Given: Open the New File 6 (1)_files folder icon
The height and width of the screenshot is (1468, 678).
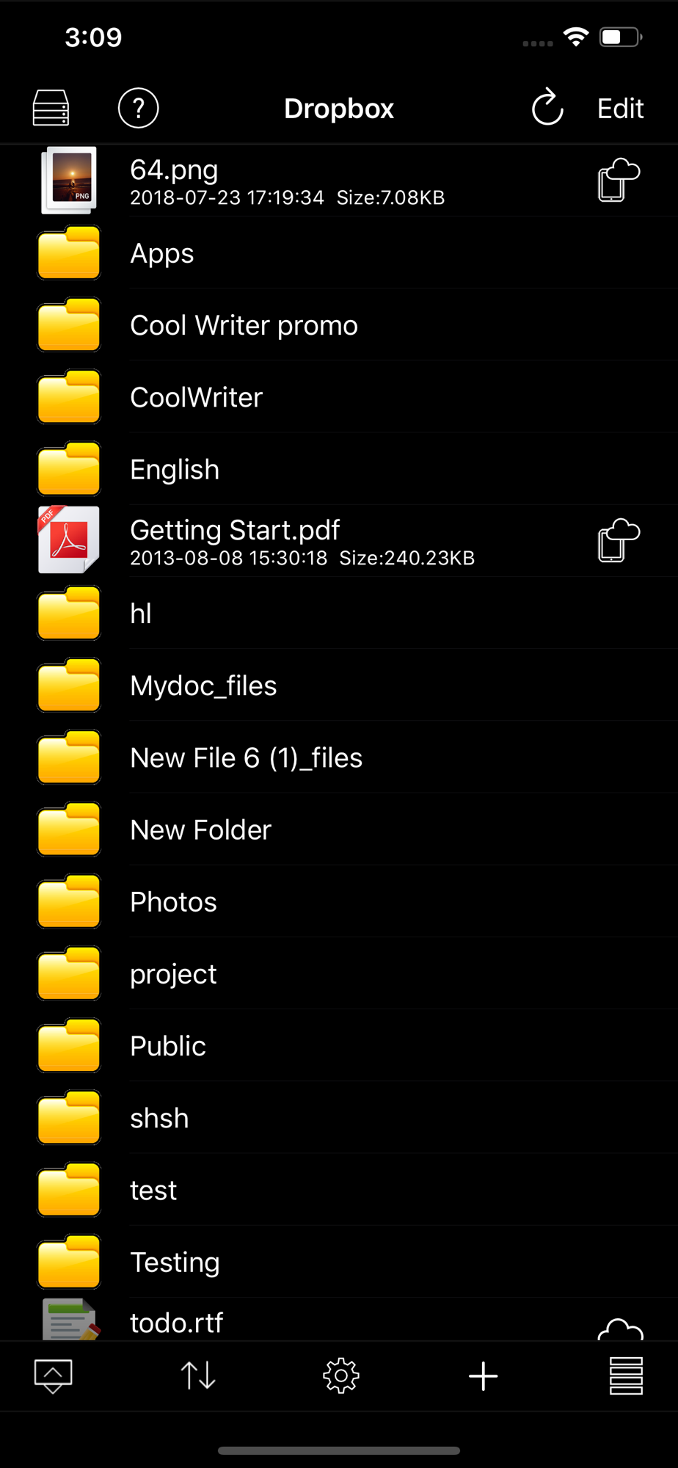Looking at the screenshot, I should (x=69, y=757).
